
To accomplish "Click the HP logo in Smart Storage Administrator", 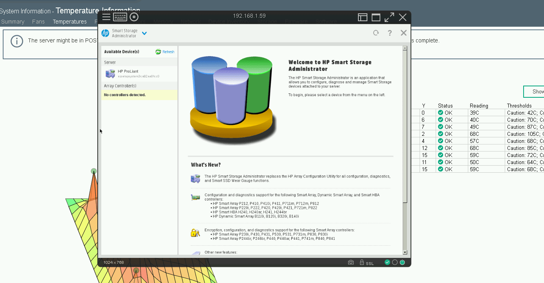I will click(105, 33).
